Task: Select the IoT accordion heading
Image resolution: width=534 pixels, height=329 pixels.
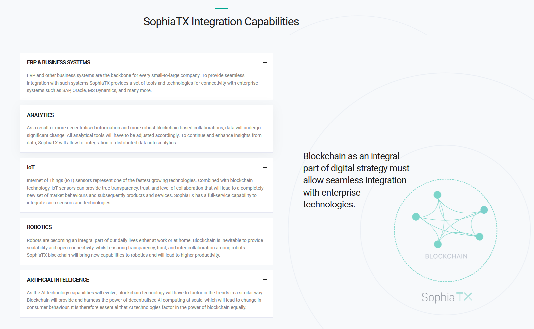Action: 31,167
